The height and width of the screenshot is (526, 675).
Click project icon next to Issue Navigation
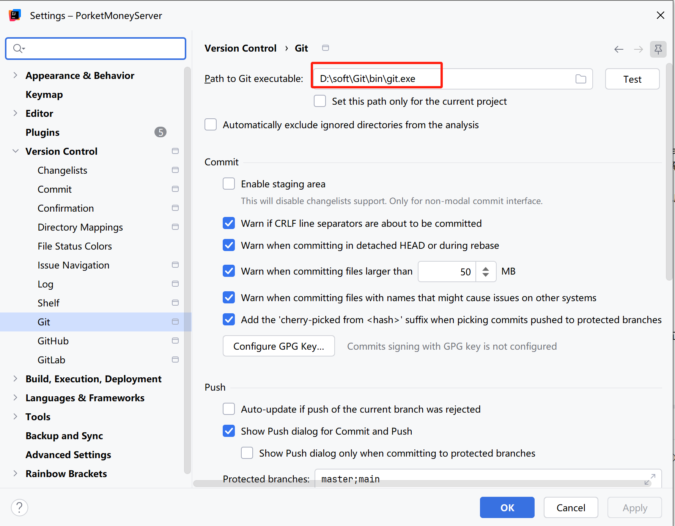pos(175,265)
